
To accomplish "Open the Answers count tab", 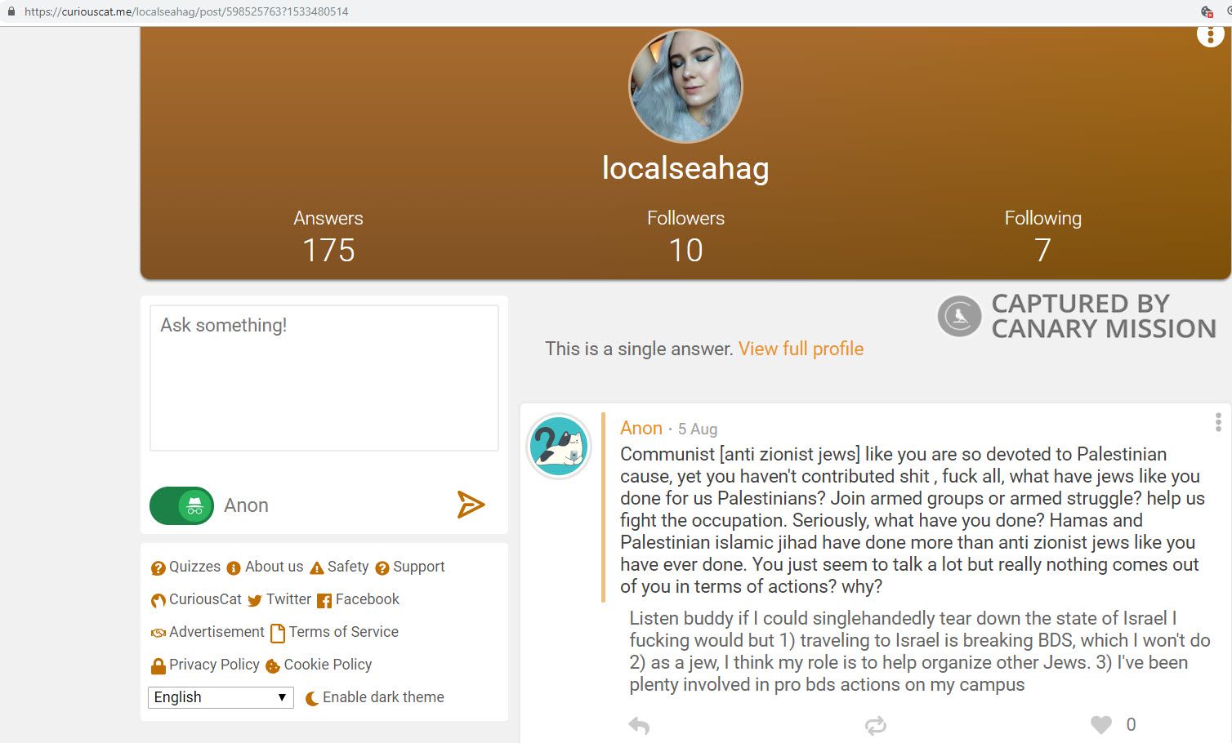I will [x=328, y=235].
